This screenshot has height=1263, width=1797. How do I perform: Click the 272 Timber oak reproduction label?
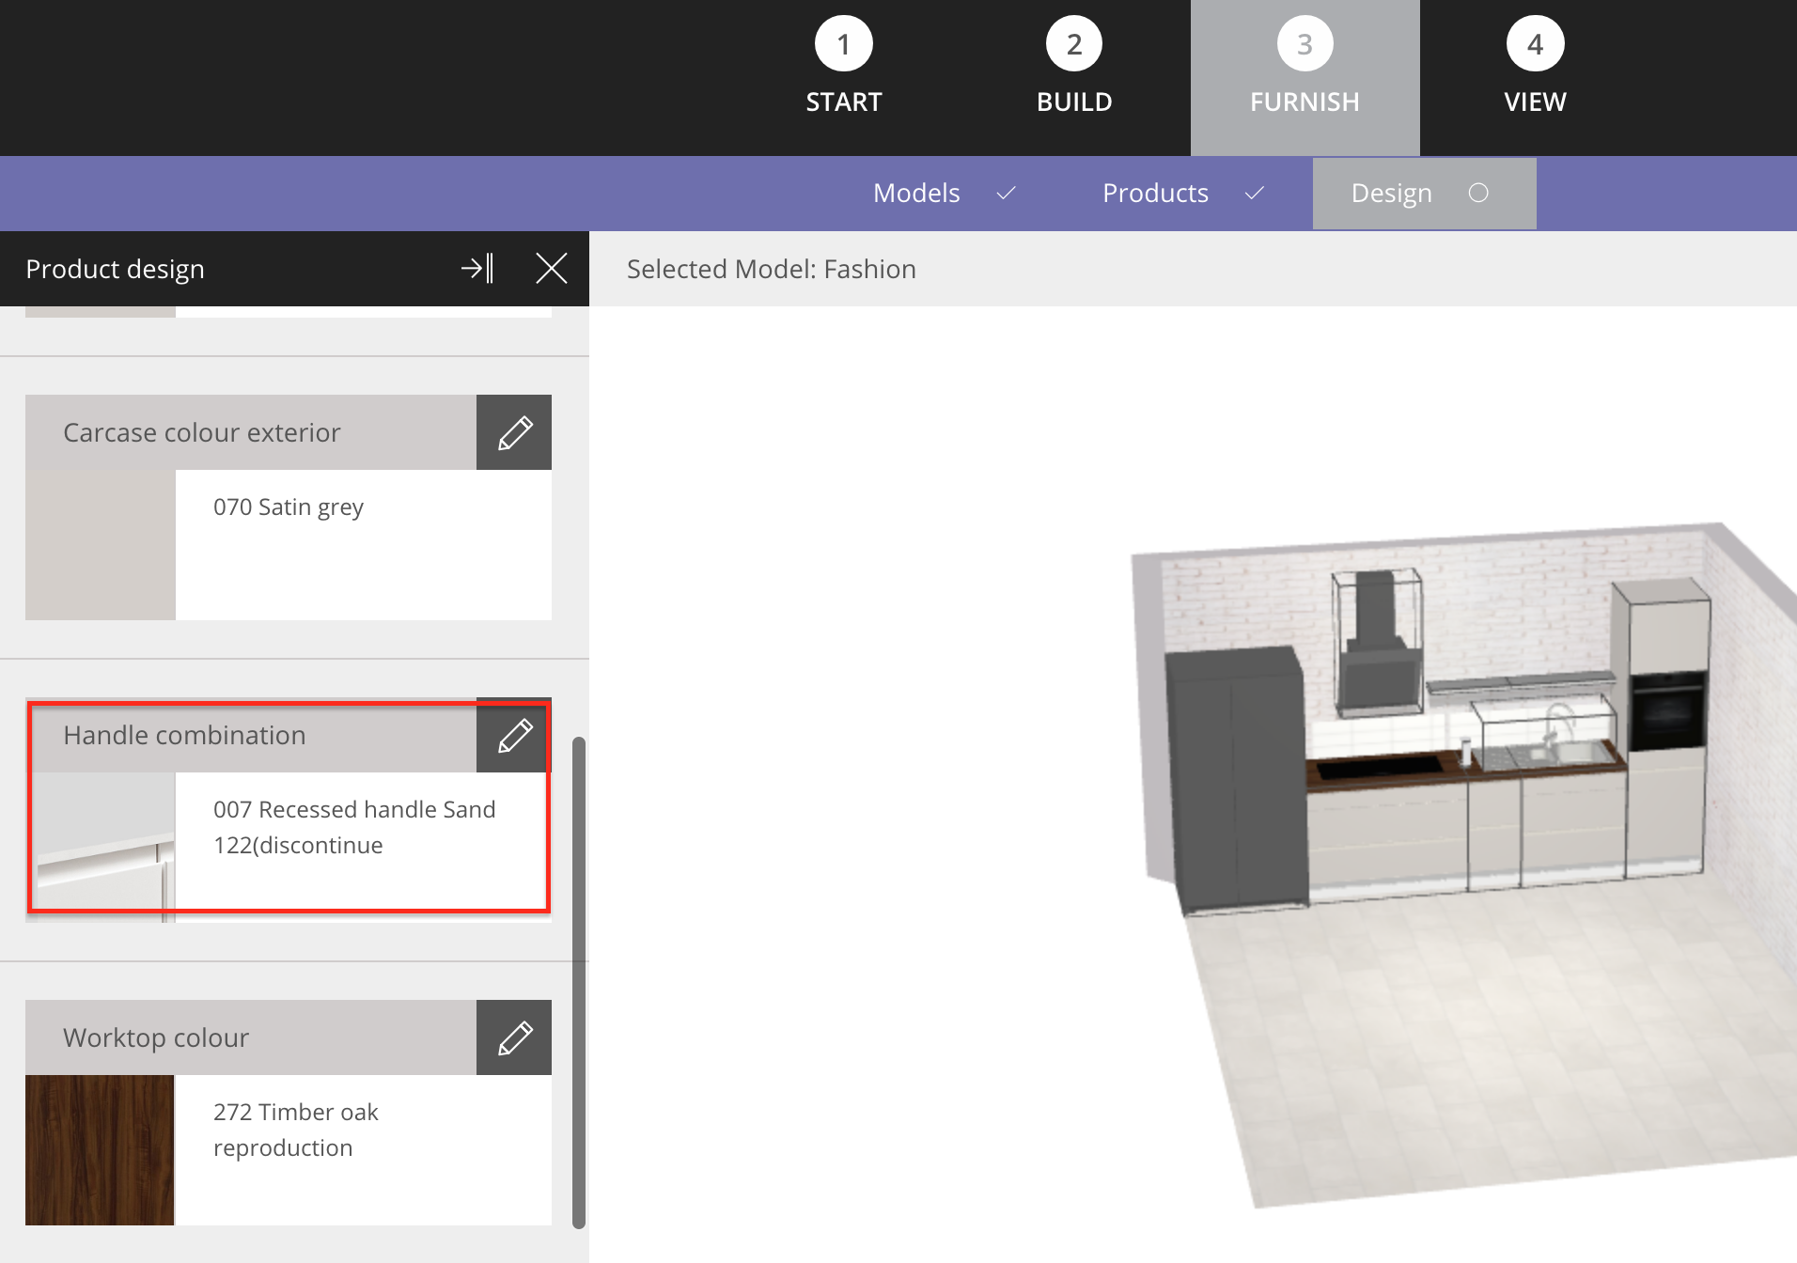click(295, 1130)
